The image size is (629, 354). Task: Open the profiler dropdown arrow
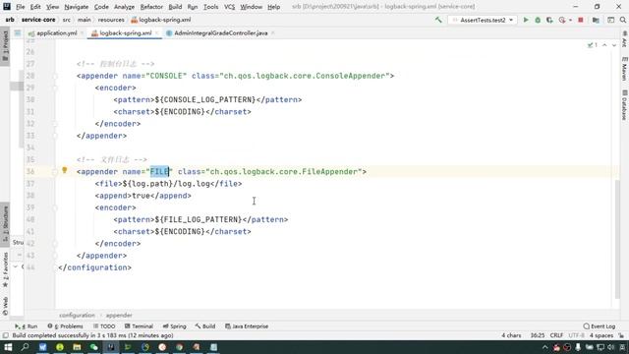click(570, 20)
